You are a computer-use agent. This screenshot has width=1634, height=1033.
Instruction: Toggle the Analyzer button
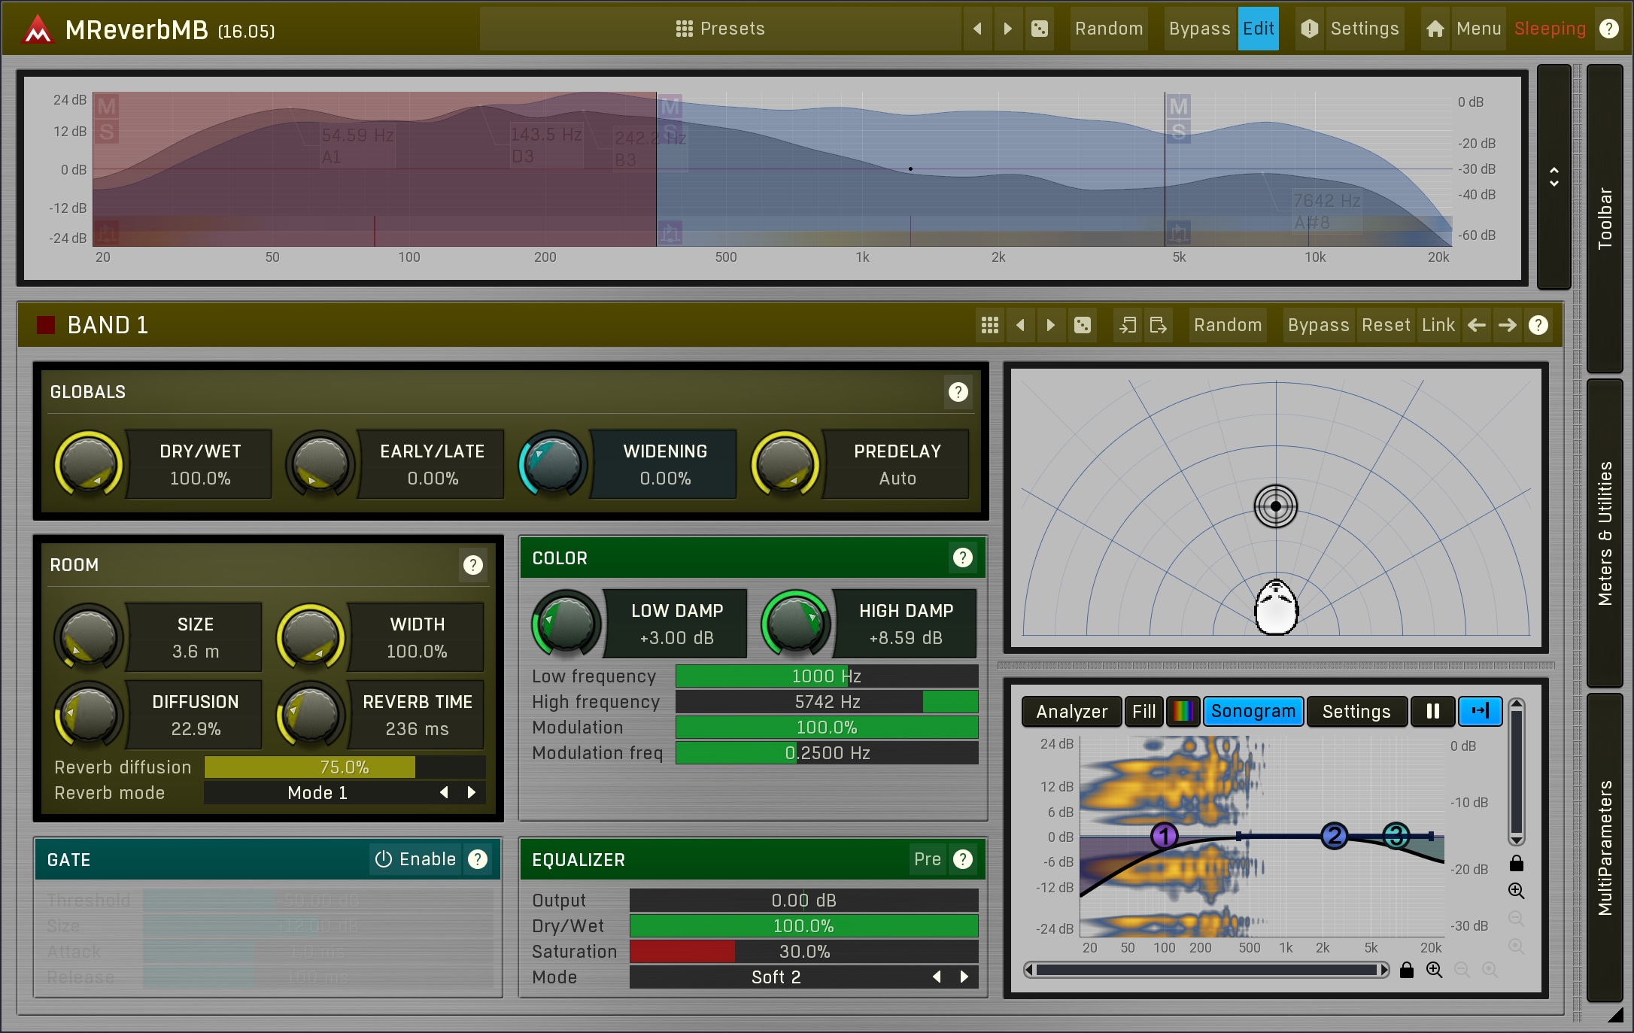1072,712
